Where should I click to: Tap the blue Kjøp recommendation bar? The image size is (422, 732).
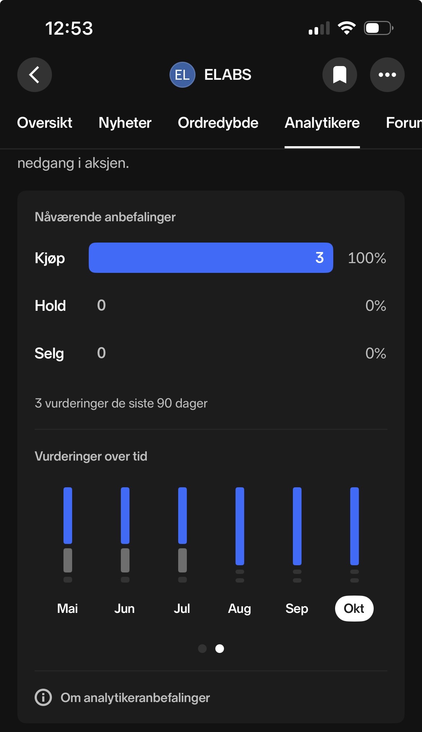point(211,258)
